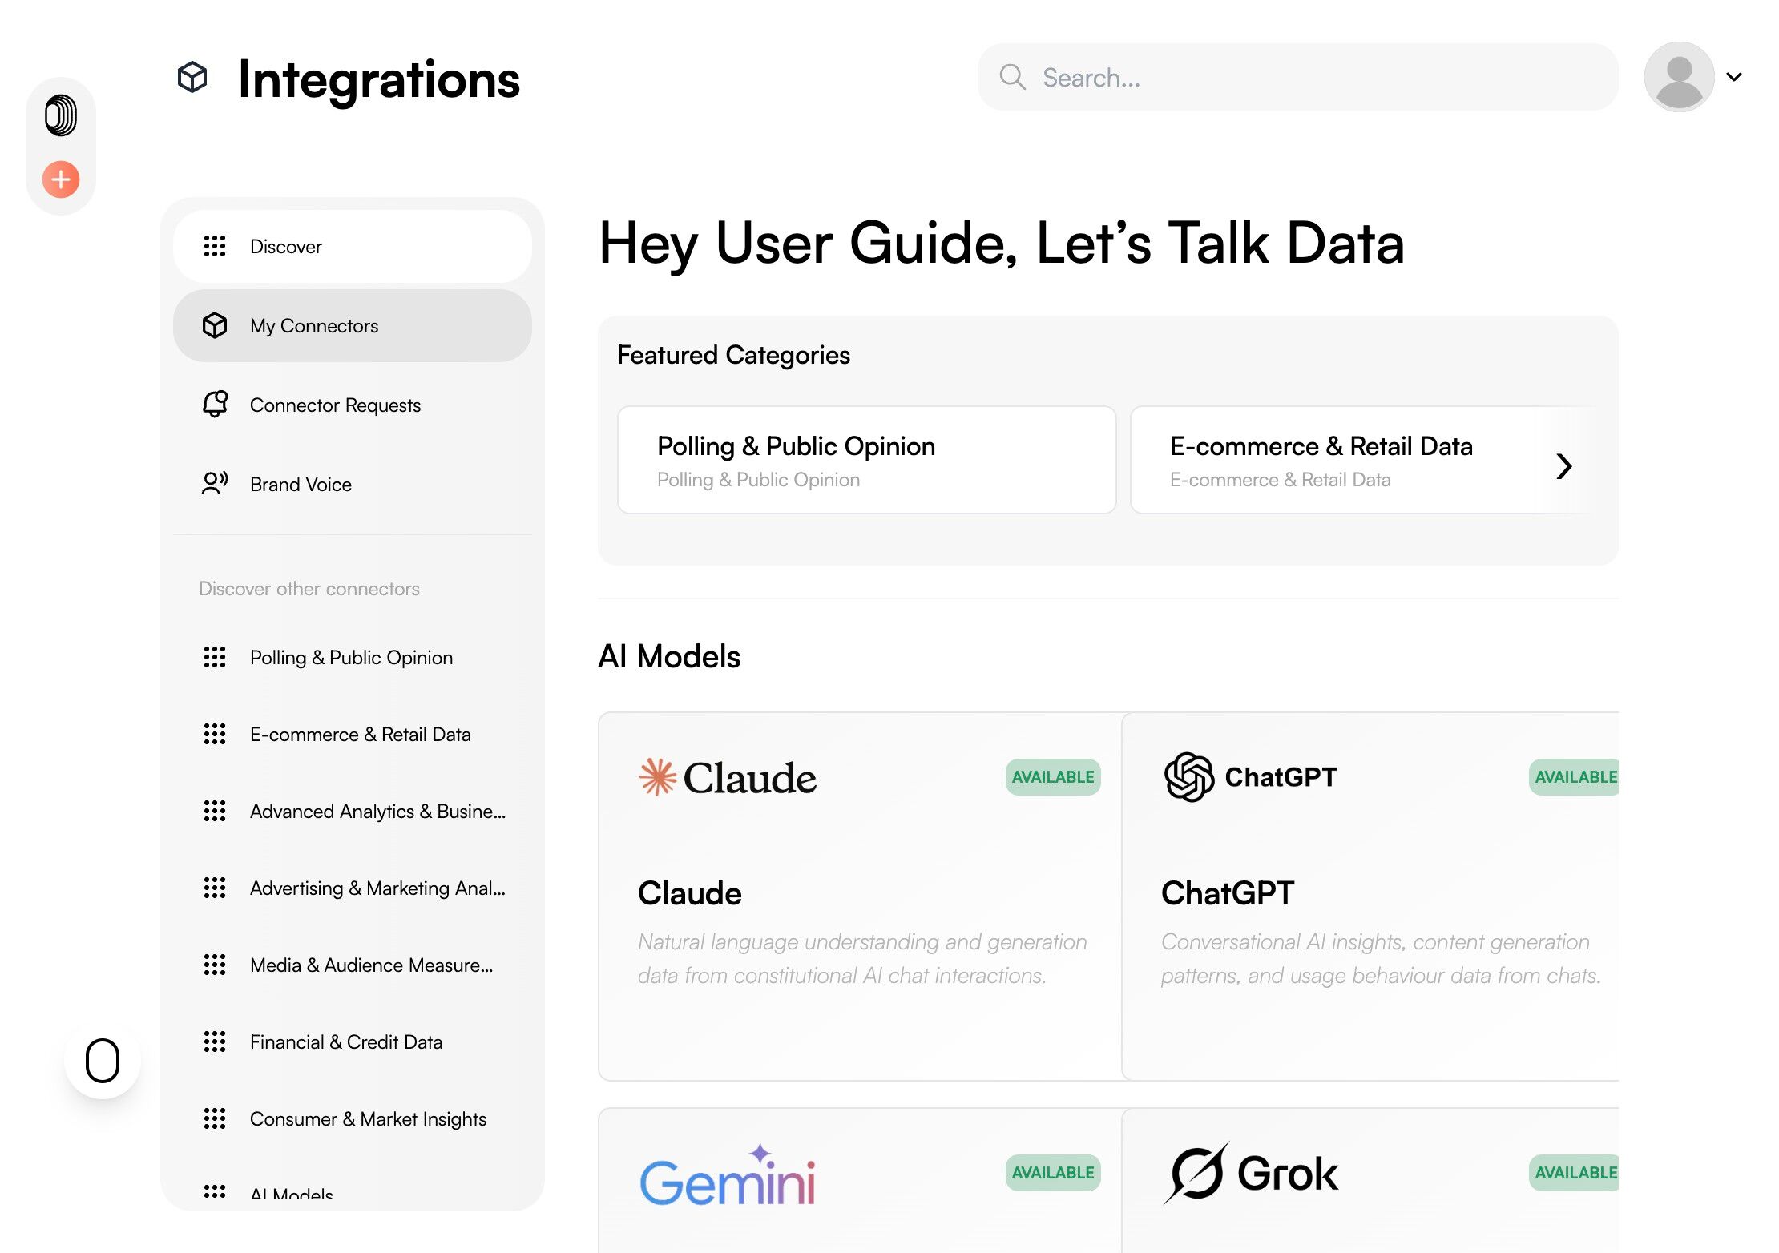Expand the account dropdown arrow
The width and height of the screenshot is (1779, 1253).
pyautogui.click(x=1734, y=77)
